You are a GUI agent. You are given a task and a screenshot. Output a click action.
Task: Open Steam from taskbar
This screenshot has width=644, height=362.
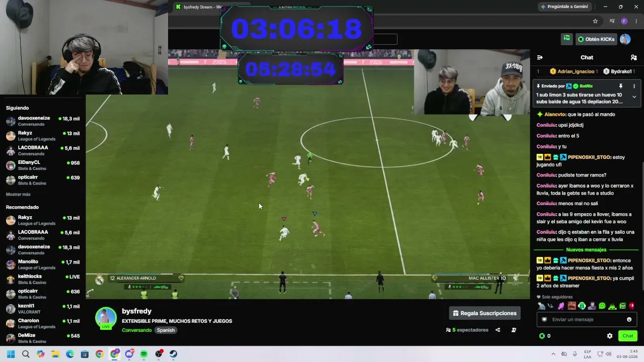[x=174, y=354]
